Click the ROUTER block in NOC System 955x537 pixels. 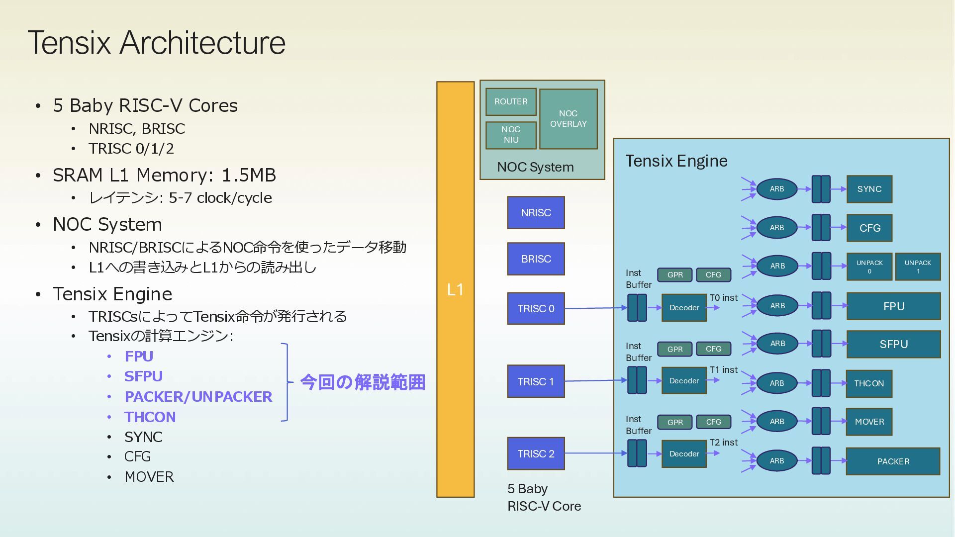[x=511, y=101]
